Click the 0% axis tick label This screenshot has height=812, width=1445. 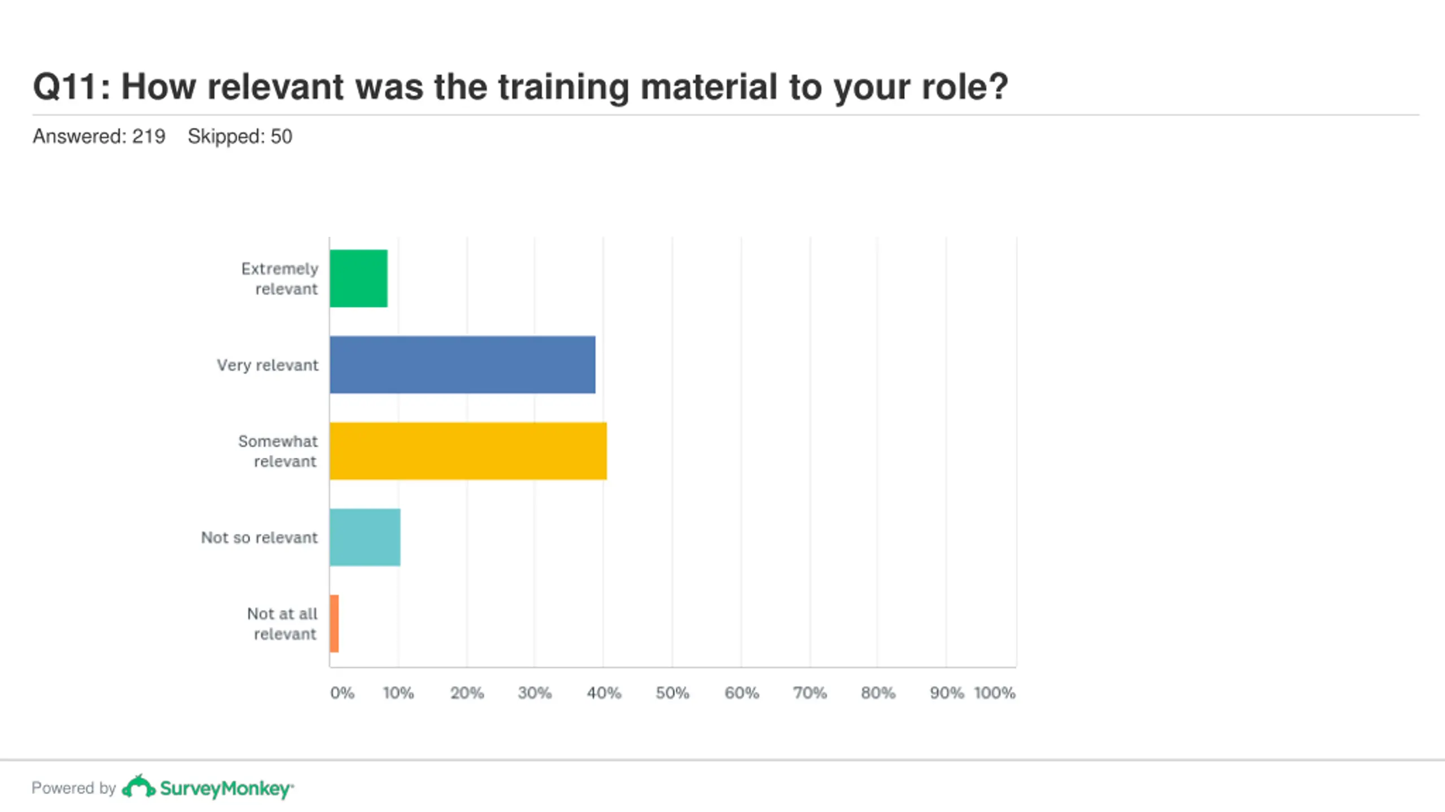(x=342, y=693)
